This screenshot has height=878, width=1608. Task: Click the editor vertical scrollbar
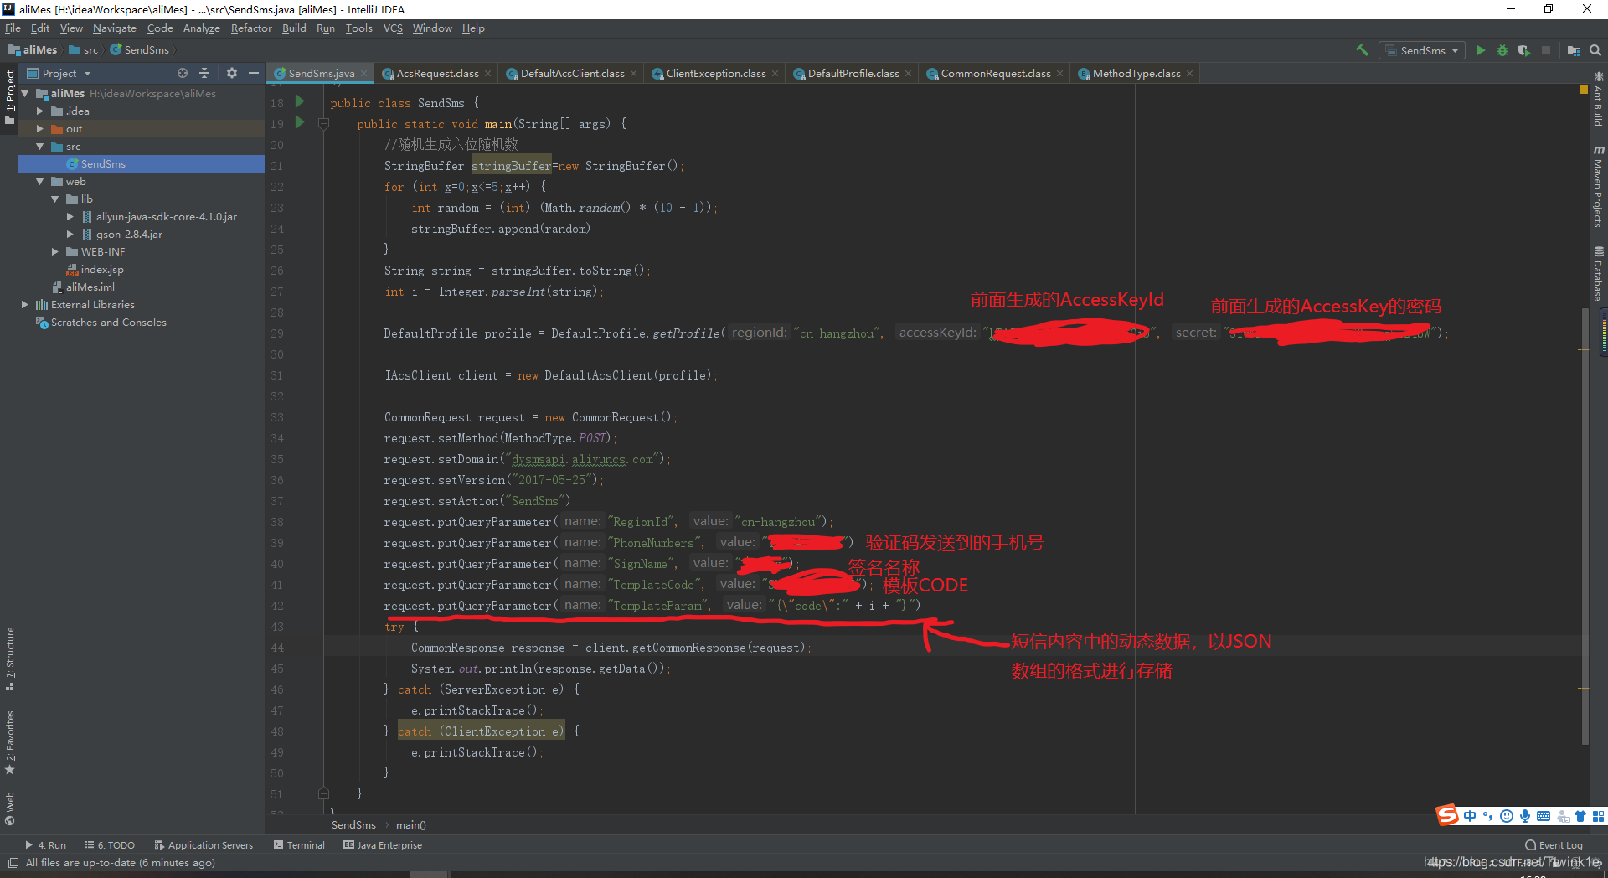(x=1584, y=528)
